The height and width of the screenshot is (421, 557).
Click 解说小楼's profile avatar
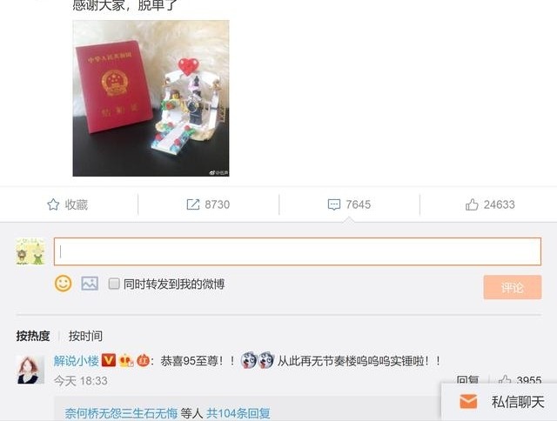pos(30,370)
